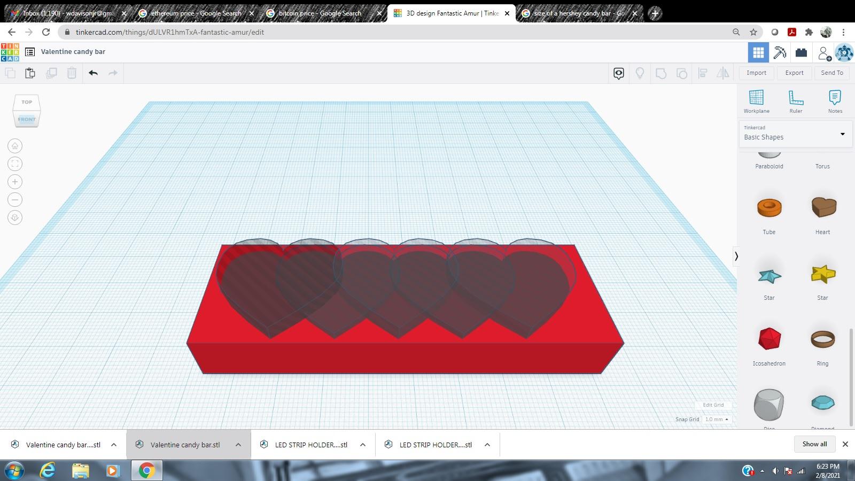Paste from the clipboard
This screenshot has width=855, height=481.
(x=30, y=73)
